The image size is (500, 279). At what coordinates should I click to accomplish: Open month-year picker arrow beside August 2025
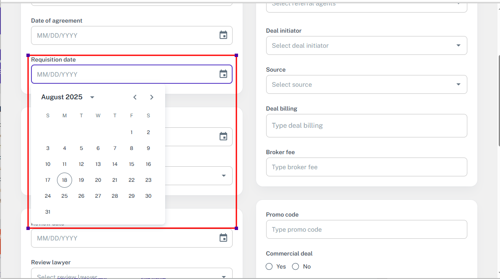click(92, 97)
